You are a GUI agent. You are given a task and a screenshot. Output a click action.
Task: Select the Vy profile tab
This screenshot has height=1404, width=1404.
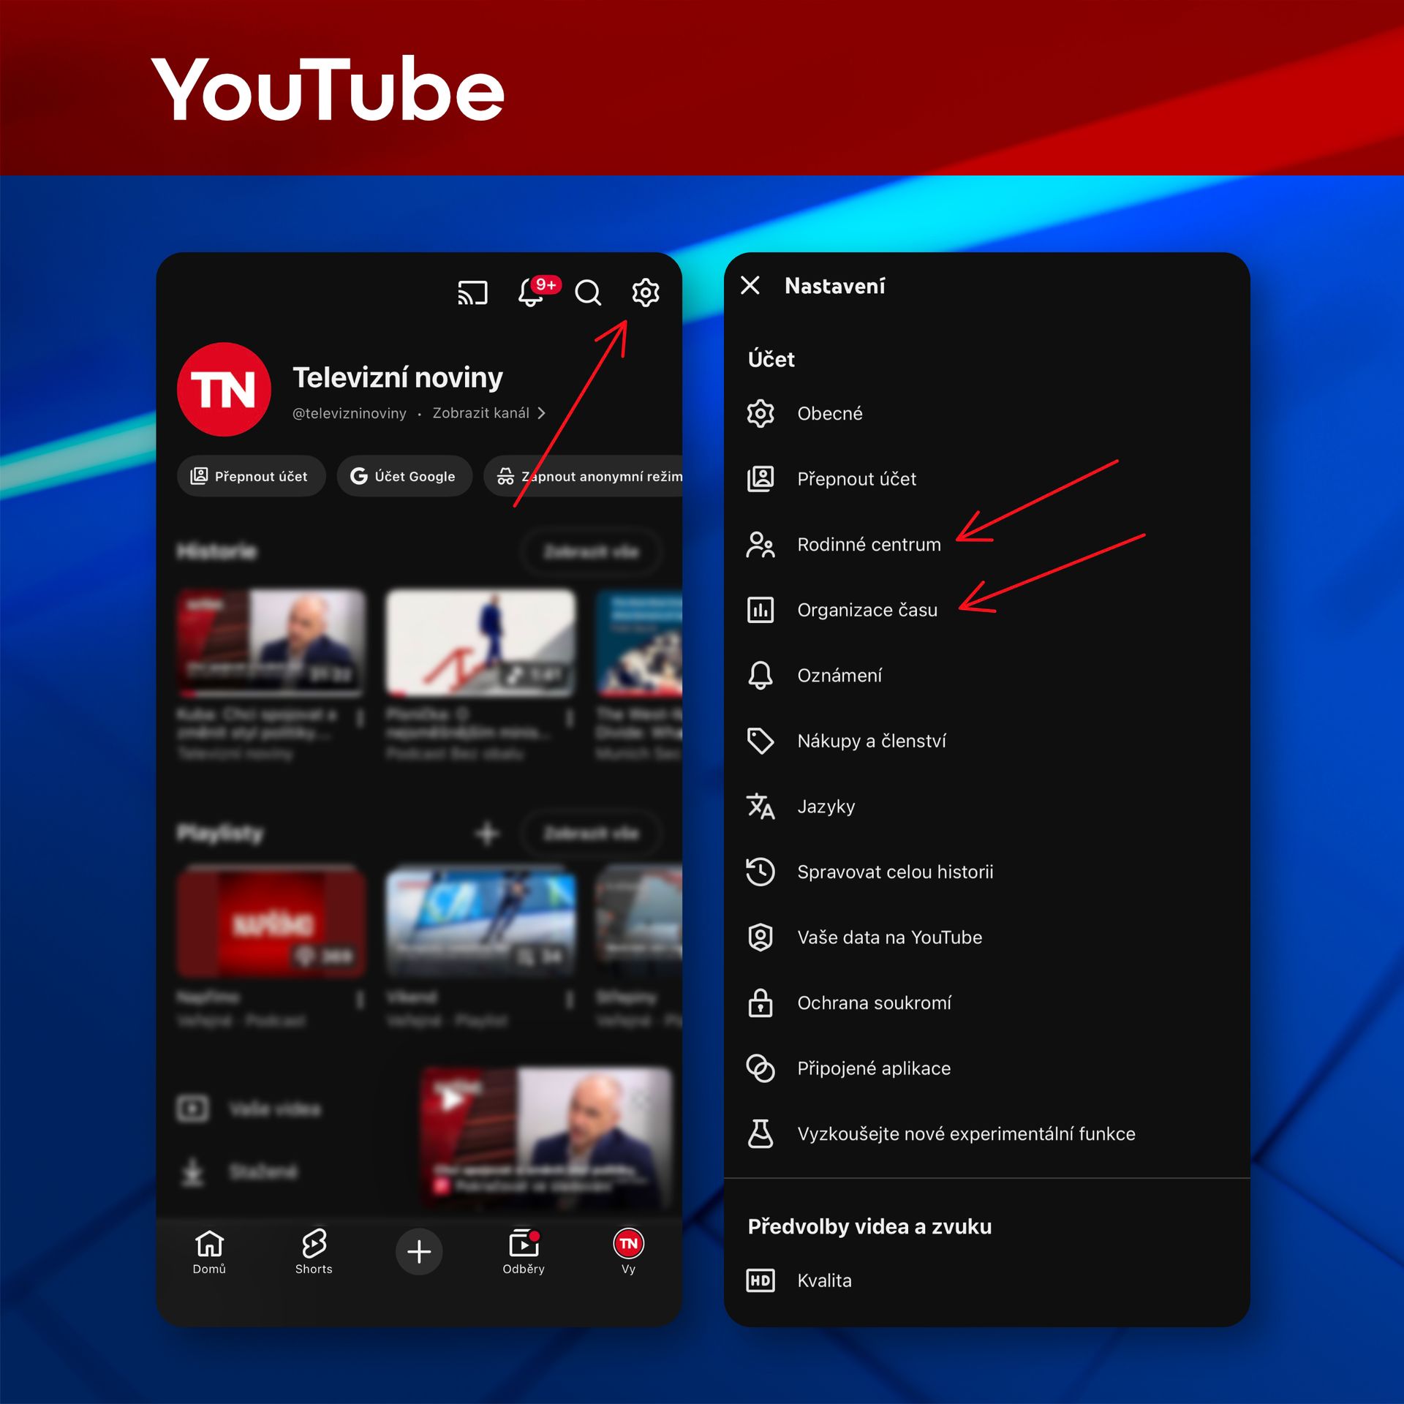pos(628,1252)
